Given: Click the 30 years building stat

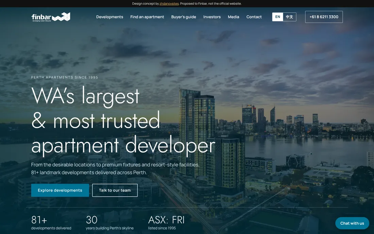Looking at the screenshot, I should tap(110, 223).
